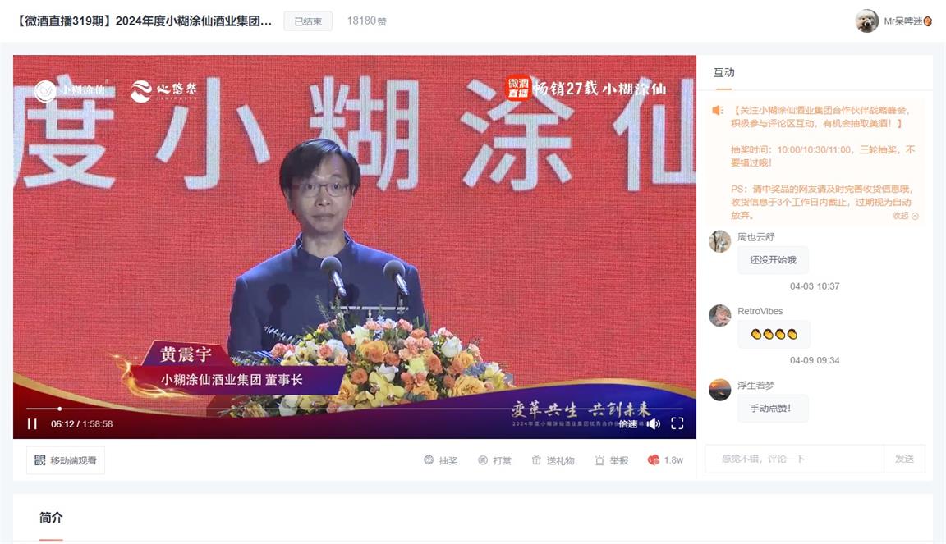Click the comment input field

pos(794,459)
